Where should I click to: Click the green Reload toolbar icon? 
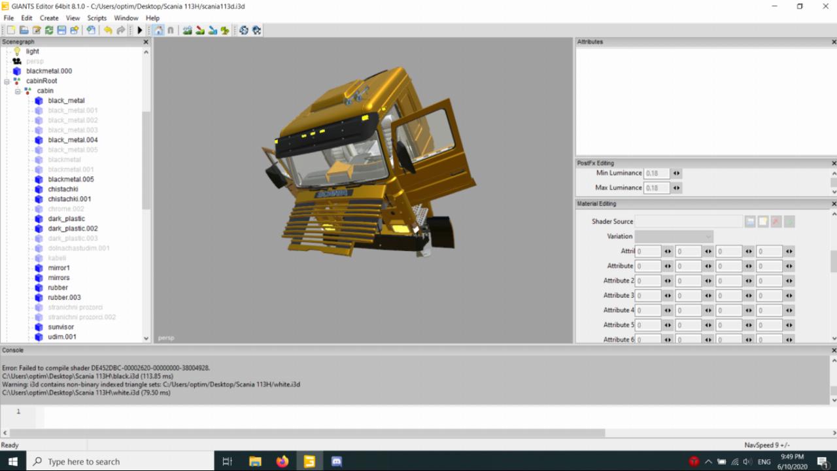click(x=49, y=30)
